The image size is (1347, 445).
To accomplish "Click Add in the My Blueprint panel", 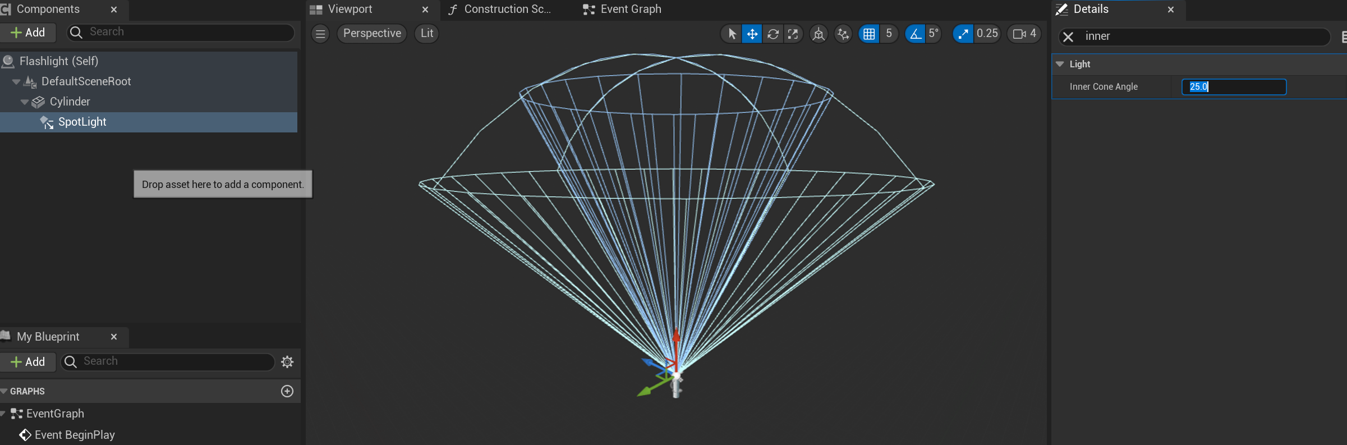I will (x=28, y=362).
